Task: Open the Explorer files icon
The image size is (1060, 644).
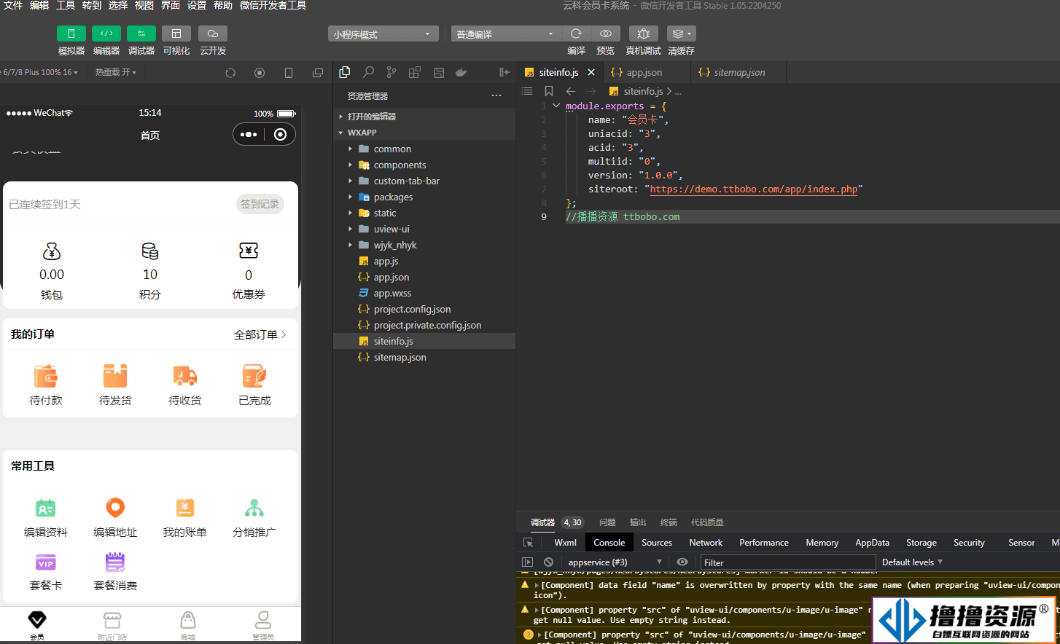Action: coord(345,72)
